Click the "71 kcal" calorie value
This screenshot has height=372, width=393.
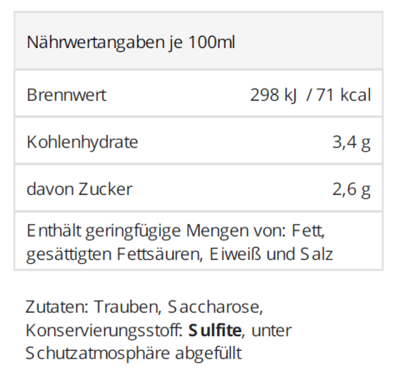344,95
